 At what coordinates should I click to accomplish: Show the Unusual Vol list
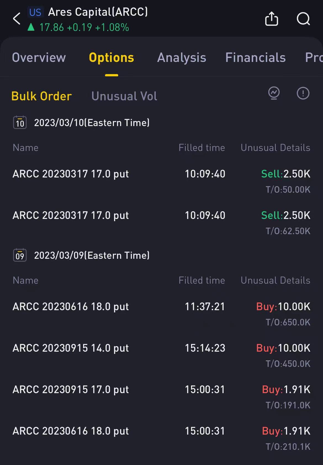point(124,96)
